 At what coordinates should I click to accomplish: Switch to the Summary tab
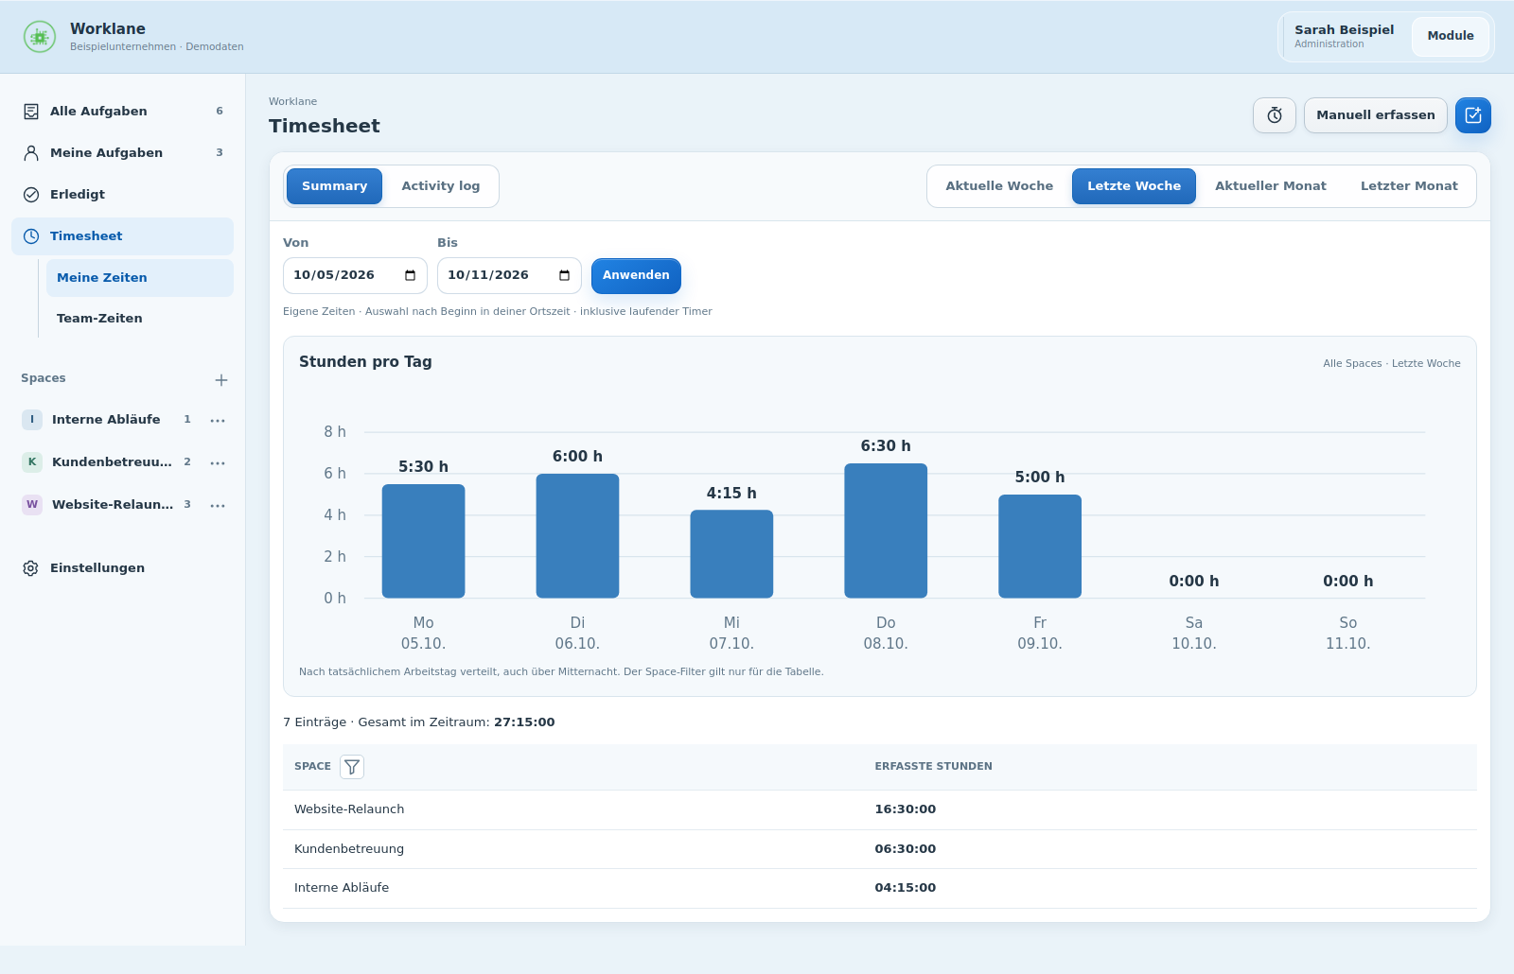click(x=335, y=186)
